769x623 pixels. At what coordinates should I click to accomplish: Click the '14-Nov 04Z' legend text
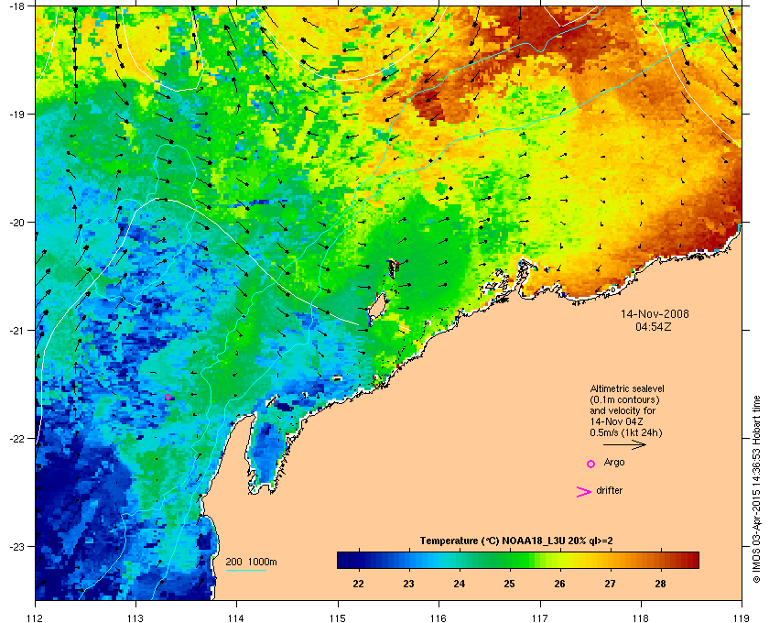point(616,421)
